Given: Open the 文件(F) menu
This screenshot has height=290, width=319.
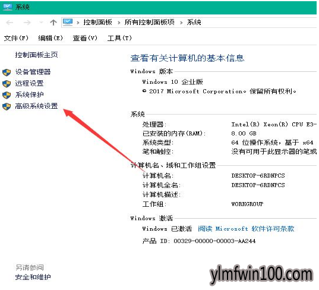Looking at the screenshot, I should (x=16, y=38).
